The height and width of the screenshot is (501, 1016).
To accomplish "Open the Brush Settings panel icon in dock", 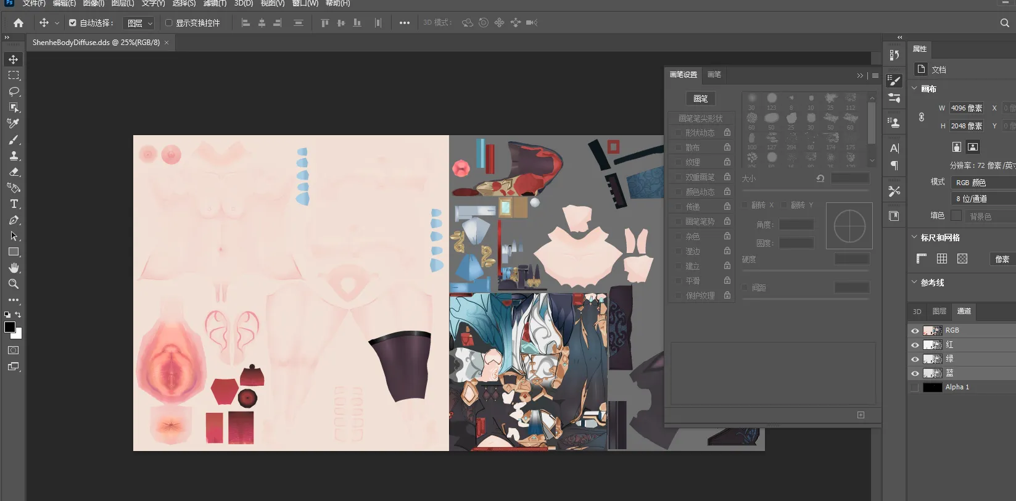I will click(x=894, y=81).
